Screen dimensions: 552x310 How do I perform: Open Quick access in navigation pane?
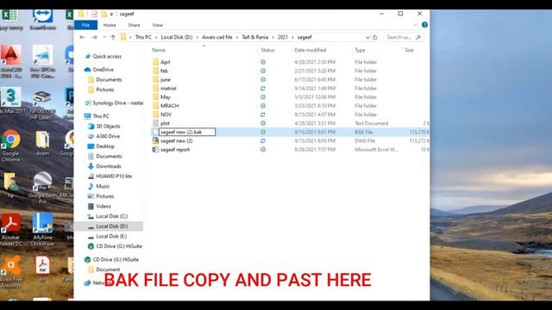[107, 56]
